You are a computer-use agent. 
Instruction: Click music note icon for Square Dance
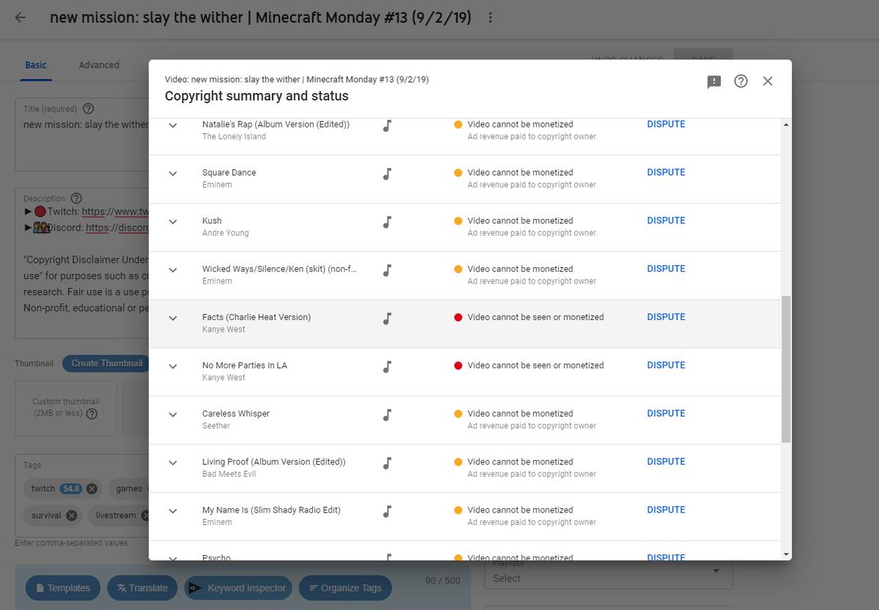click(387, 174)
